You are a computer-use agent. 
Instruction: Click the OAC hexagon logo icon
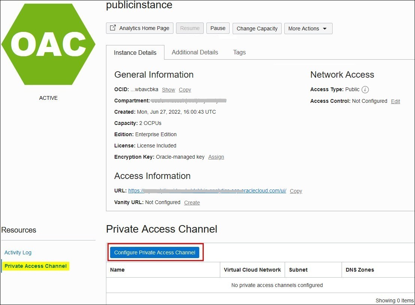coord(48,44)
